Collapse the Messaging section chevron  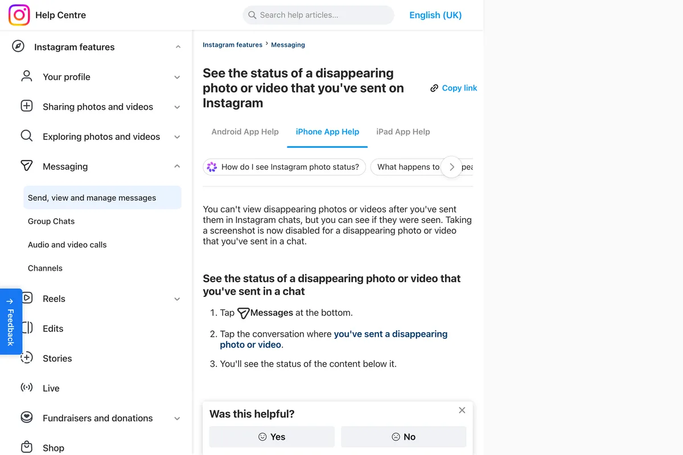pos(177,167)
